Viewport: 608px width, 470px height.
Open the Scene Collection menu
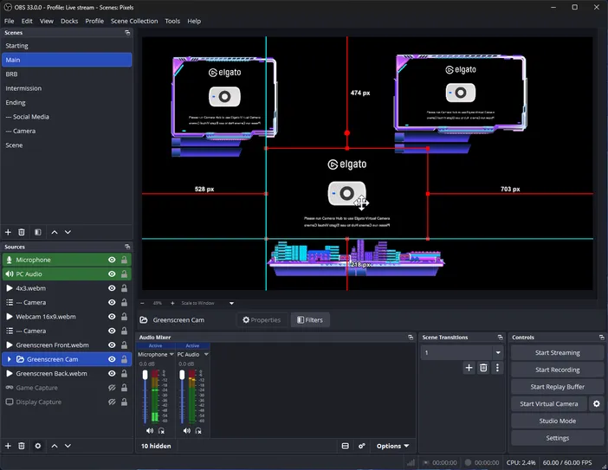point(134,21)
